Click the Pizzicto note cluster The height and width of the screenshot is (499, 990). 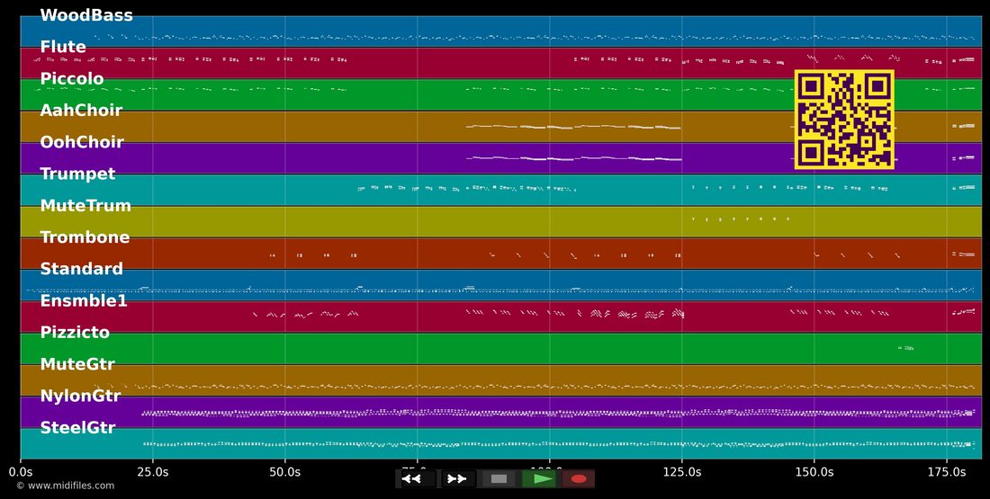(905, 348)
